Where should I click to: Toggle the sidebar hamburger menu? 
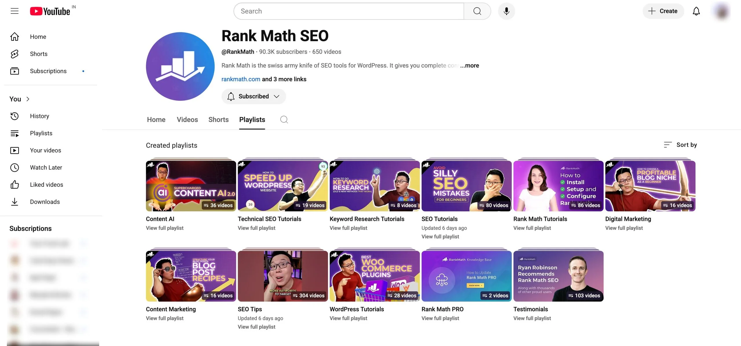coord(14,11)
